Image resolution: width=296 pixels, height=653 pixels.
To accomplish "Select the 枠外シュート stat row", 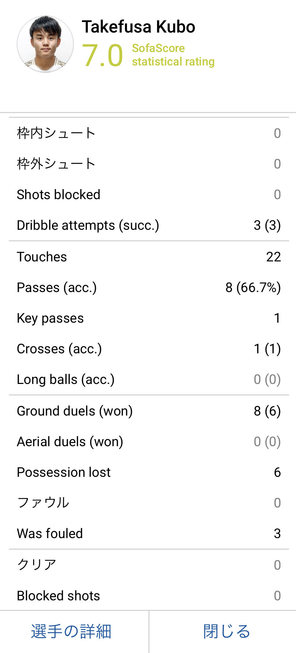I will pos(149,164).
